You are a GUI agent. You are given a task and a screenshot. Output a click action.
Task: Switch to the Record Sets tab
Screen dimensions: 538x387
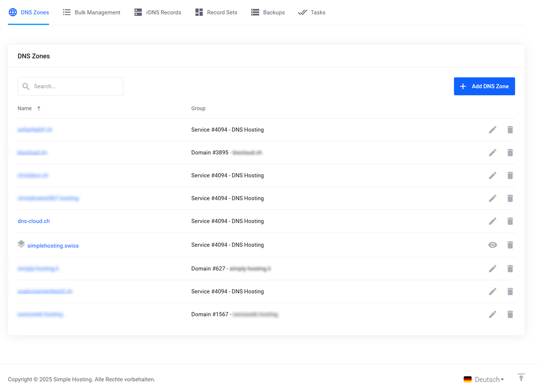click(216, 12)
